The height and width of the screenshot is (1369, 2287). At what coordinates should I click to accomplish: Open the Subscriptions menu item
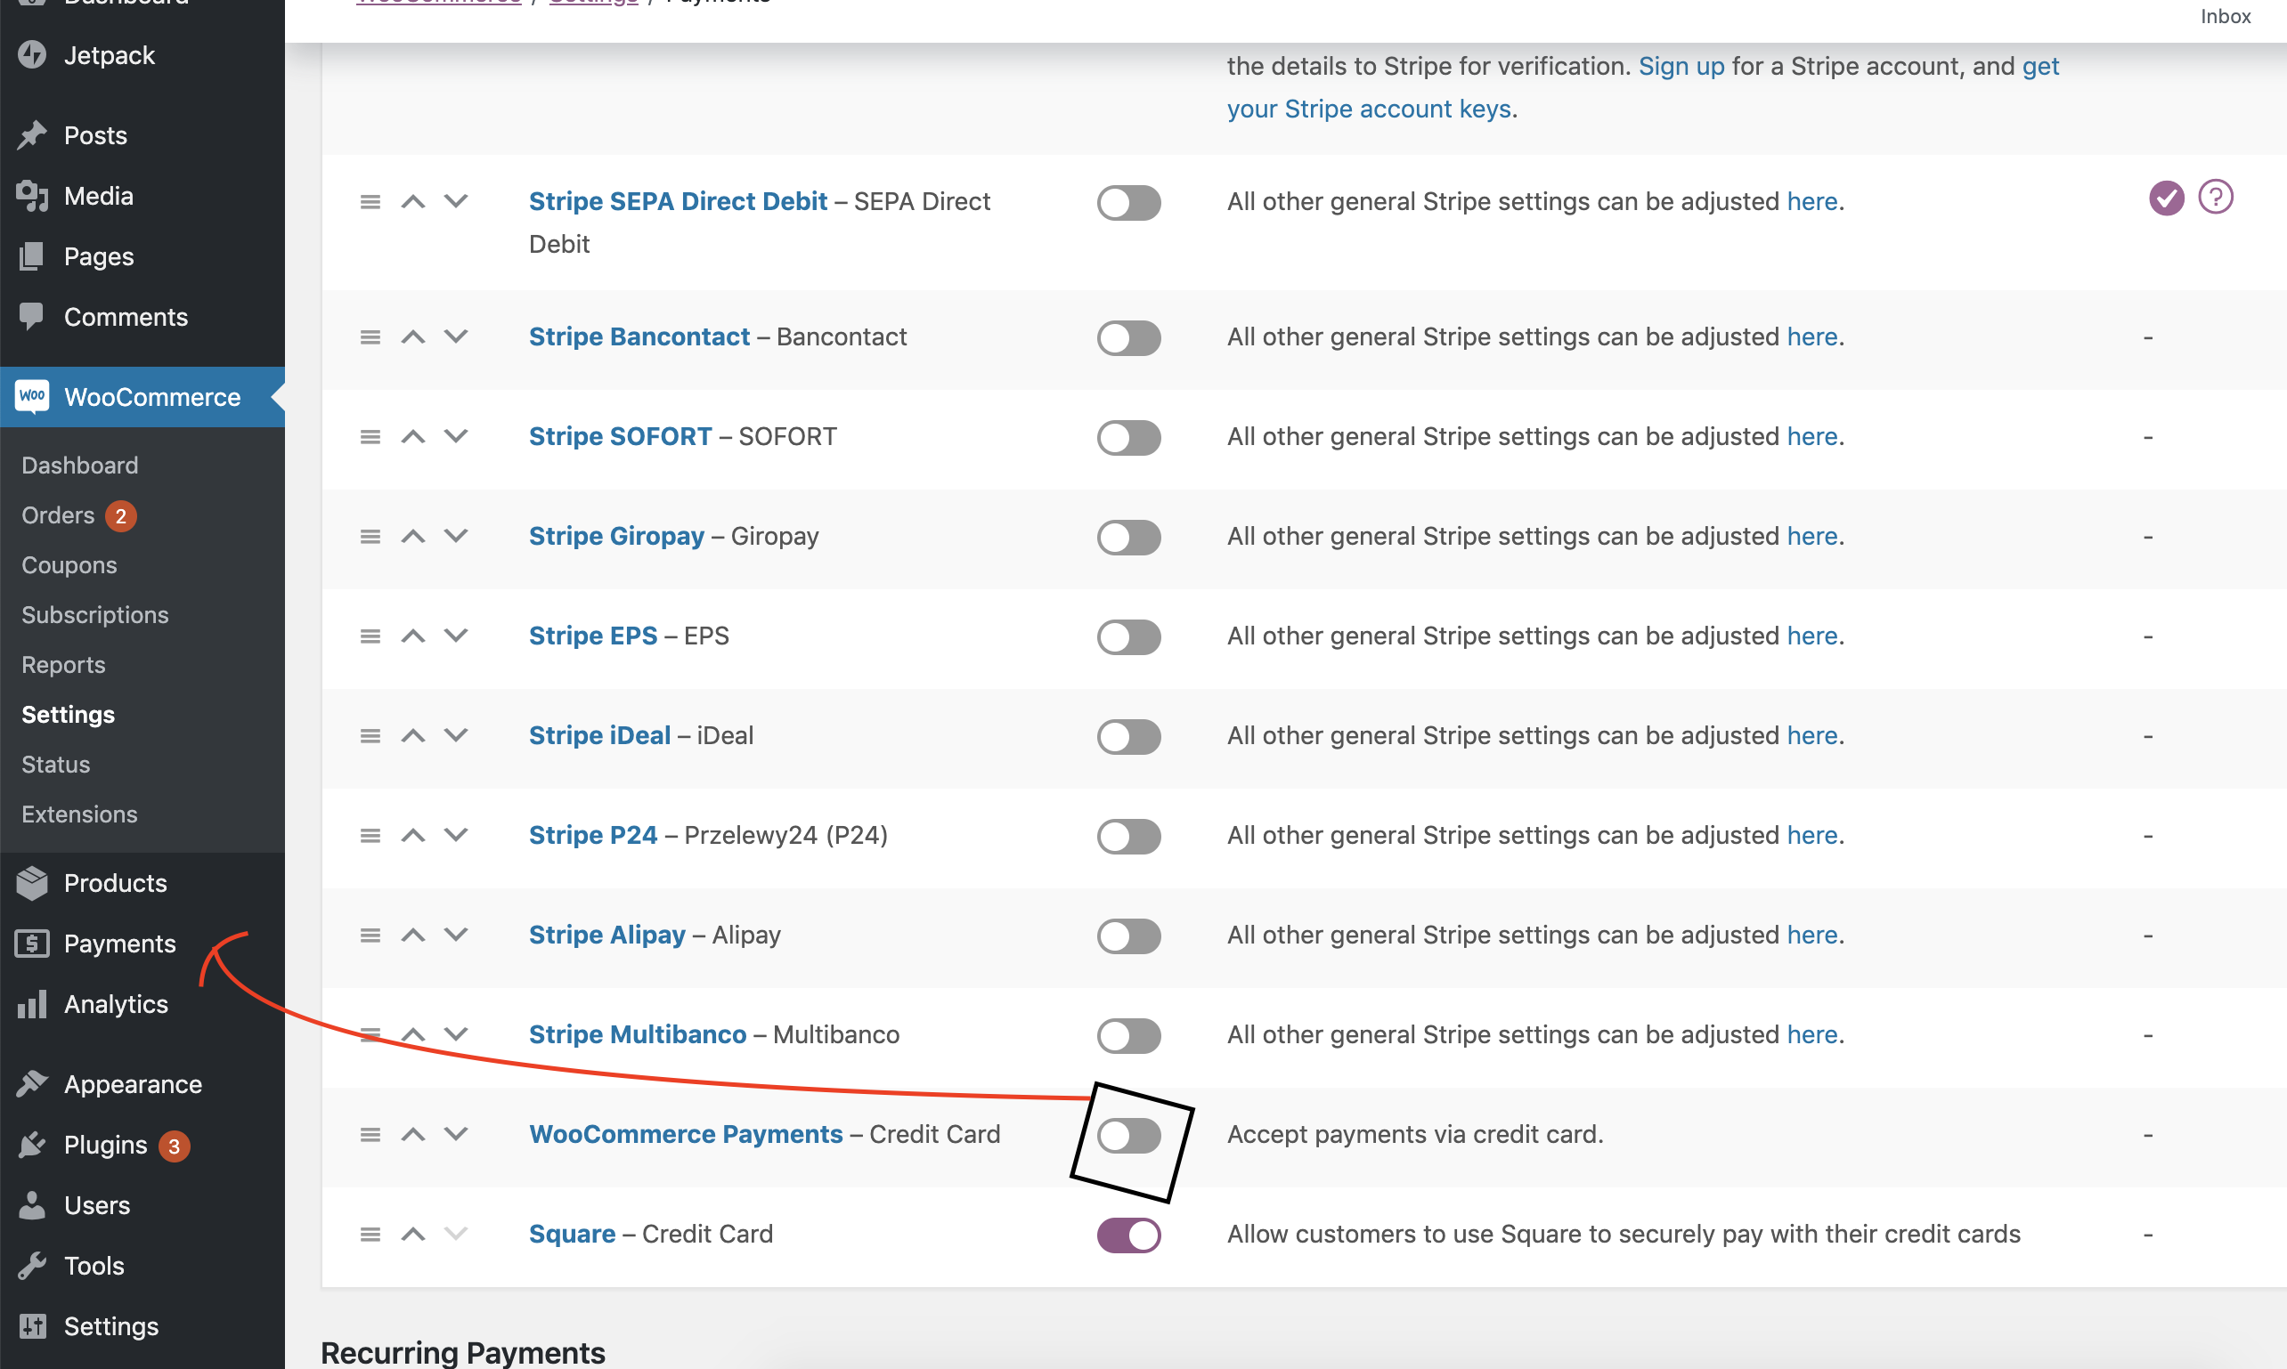(94, 614)
